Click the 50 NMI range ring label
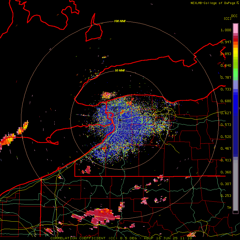Image resolution: width=240 pixels, height=240 pixels. [x=120, y=70]
